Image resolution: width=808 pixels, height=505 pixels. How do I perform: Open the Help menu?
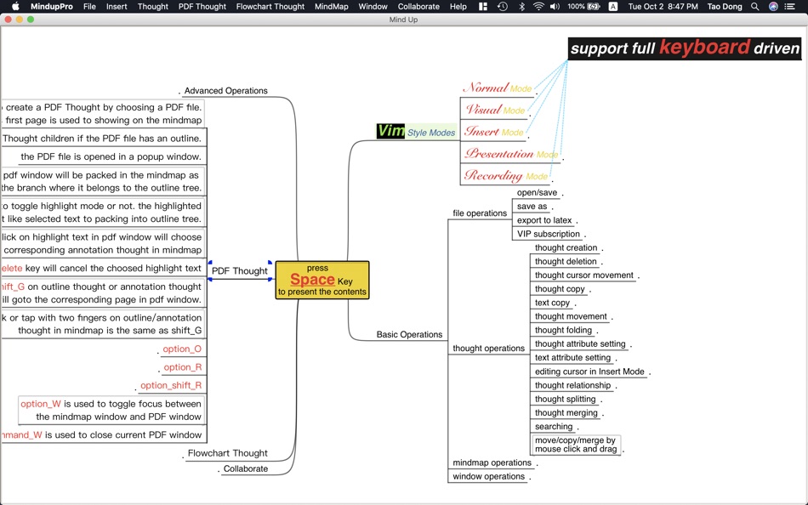pyautogui.click(x=458, y=7)
